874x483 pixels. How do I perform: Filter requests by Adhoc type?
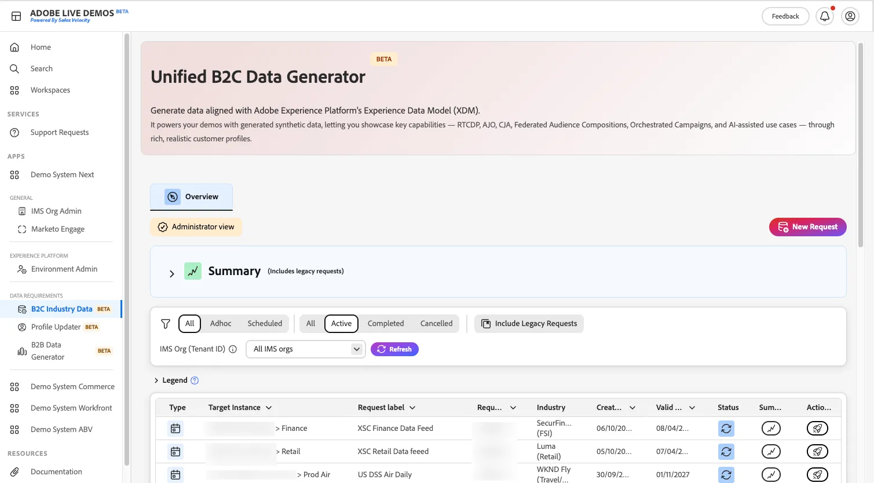point(221,324)
